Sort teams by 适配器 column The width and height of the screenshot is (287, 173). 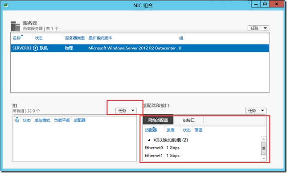(x=79, y=120)
